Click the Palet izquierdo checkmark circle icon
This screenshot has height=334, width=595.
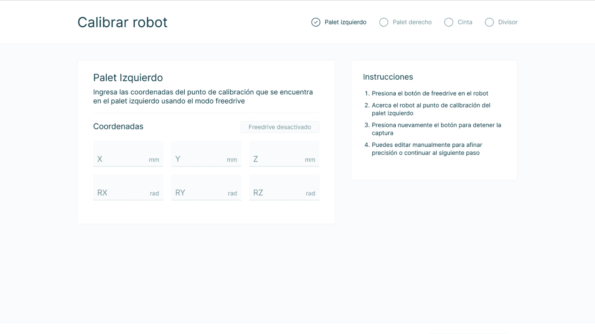(x=316, y=22)
